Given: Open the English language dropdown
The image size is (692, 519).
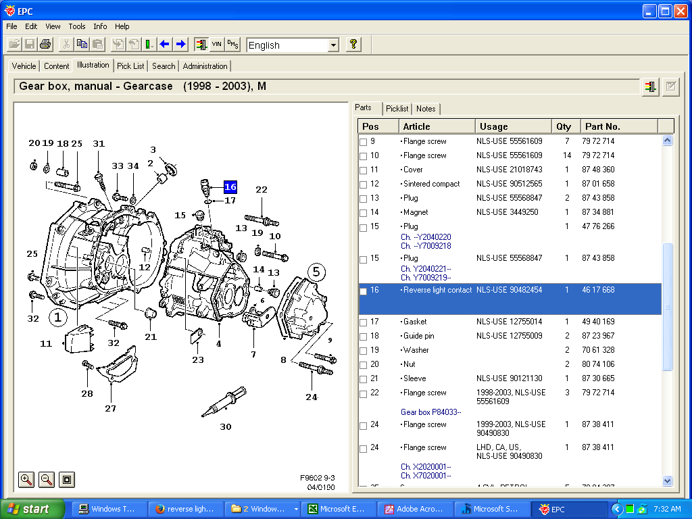Looking at the screenshot, I should 333,45.
